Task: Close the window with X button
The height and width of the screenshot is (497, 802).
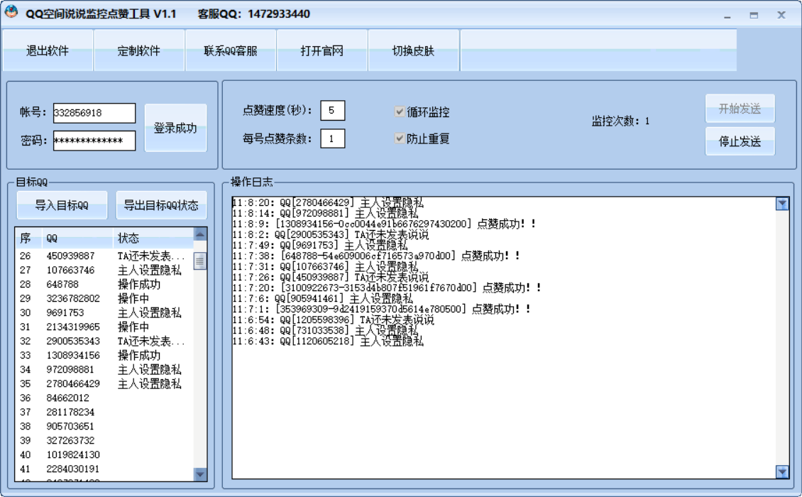Action: (x=781, y=15)
